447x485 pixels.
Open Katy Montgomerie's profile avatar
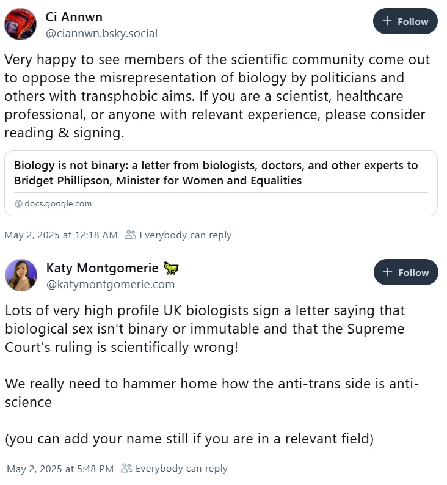[21, 275]
